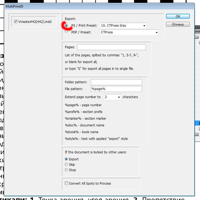The width and height of the screenshot is (200, 200).
Task: Open the 10. CTPress Gray print preset dropdown
Action: [x=123, y=26]
